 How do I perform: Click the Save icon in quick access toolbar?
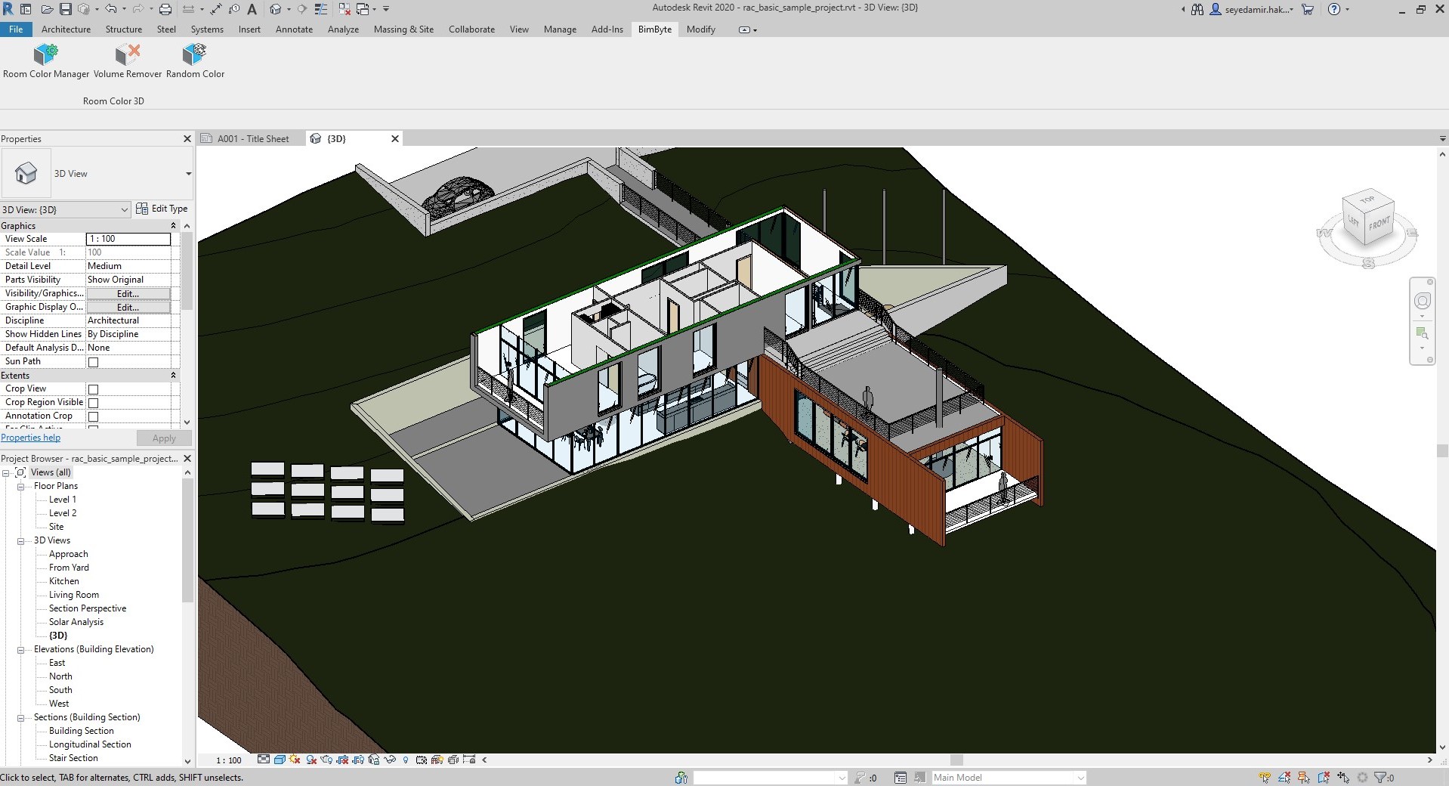click(65, 9)
